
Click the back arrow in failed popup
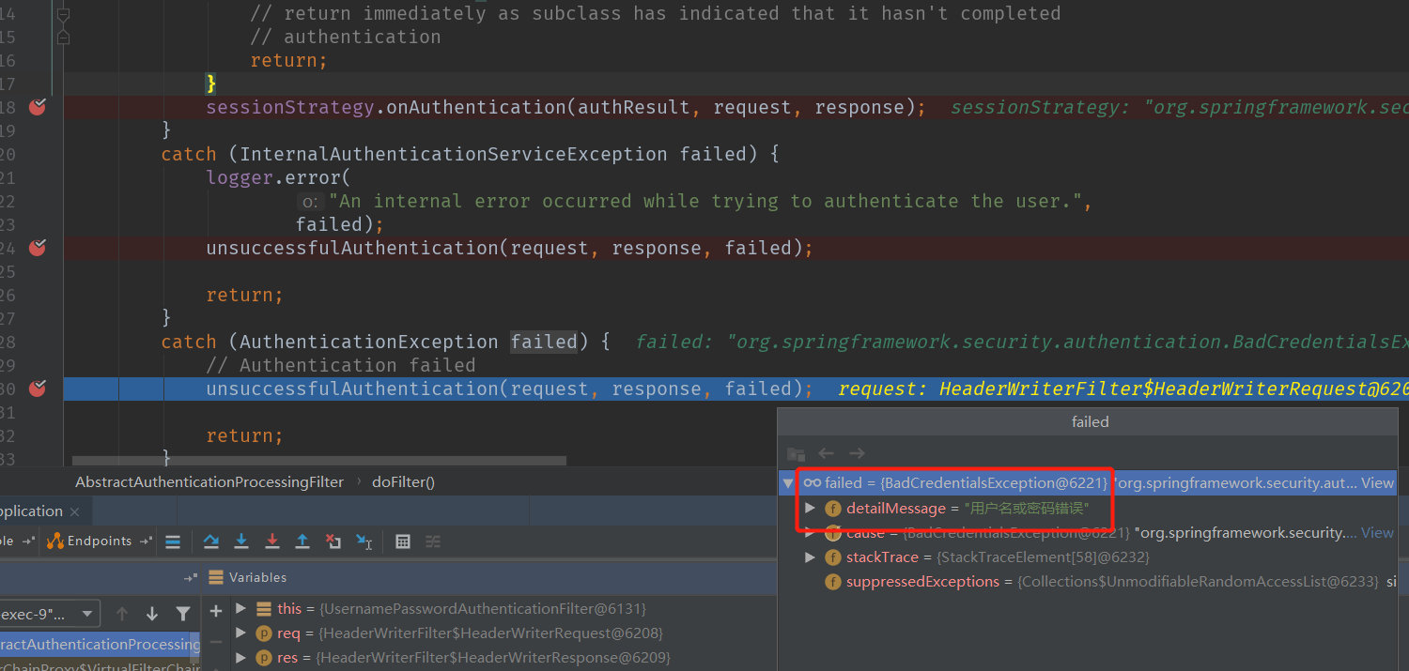coord(826,453)
